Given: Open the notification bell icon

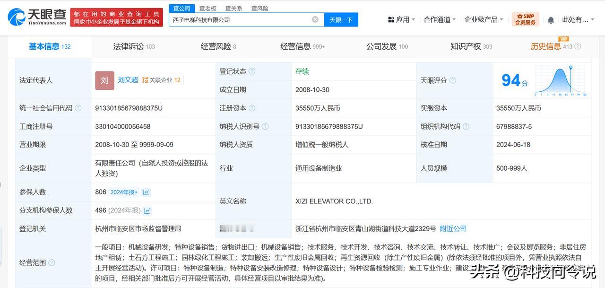Looking at the screenshot, I should click(551, 20).
